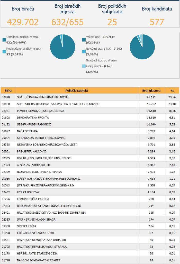
Task: Click the '%' column header
Action: pos(172,90)
